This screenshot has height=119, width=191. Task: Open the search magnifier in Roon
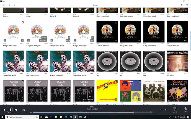tap(187, 5)
